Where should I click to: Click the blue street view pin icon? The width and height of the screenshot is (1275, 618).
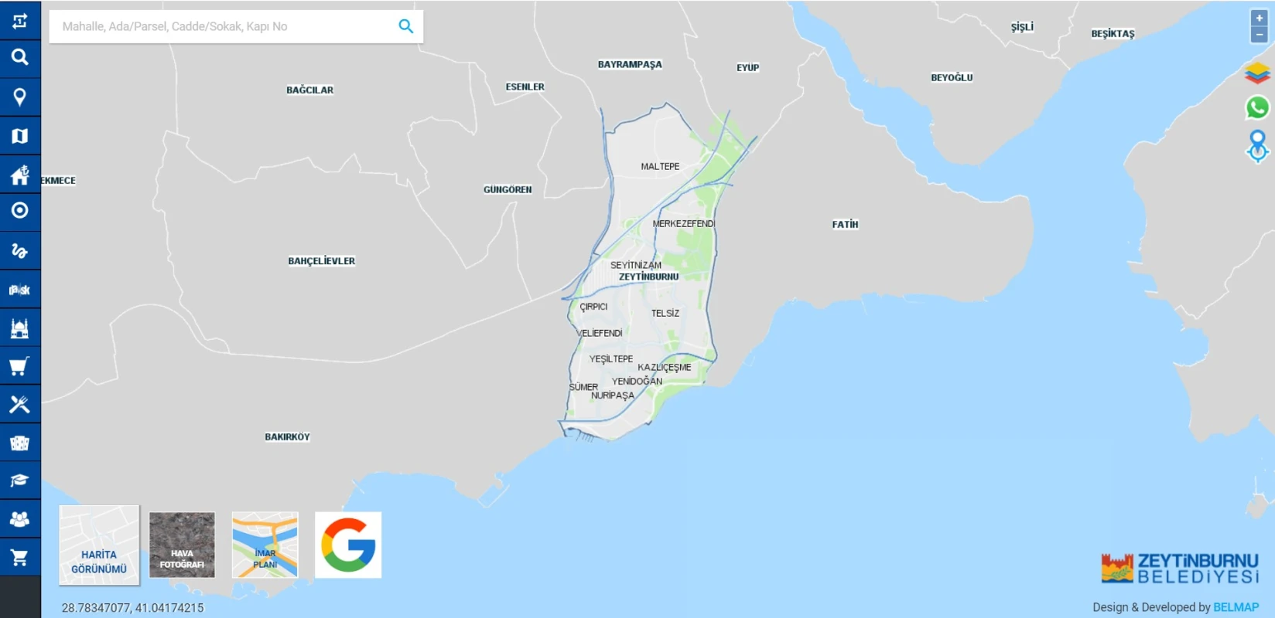tap(1257, 145)
